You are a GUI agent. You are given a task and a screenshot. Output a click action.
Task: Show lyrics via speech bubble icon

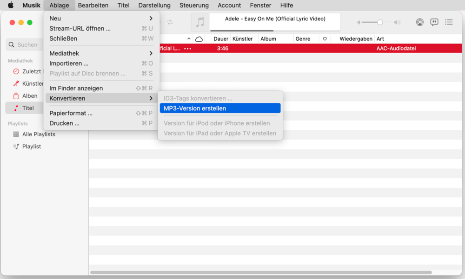tap(434, 22)
